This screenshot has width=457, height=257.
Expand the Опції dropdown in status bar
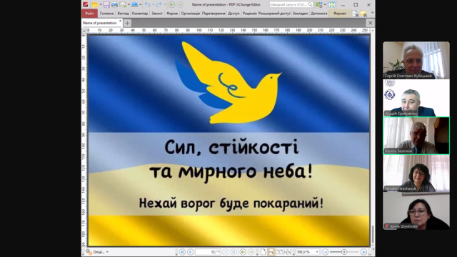107,252
